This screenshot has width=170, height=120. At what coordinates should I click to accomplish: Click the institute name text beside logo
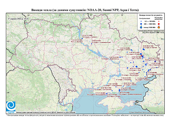click(x=45, y=112)
